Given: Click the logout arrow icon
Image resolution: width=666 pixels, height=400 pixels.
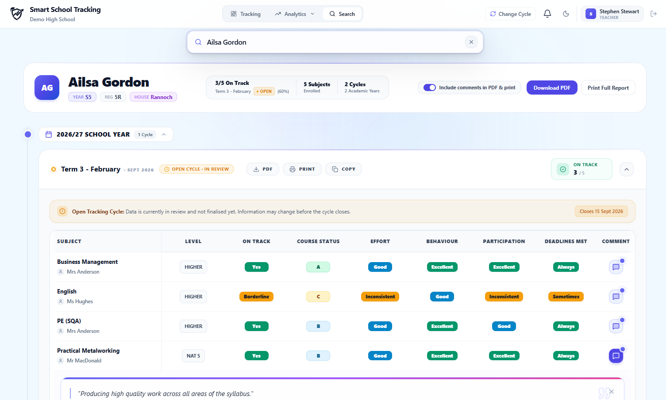Looking at the screenshot, I should 654,14.
